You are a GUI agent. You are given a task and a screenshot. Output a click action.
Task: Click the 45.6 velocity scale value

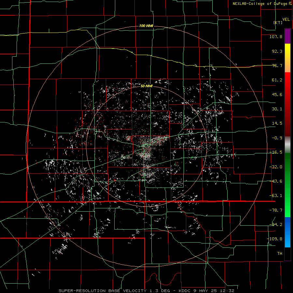(x=277, y=94)
